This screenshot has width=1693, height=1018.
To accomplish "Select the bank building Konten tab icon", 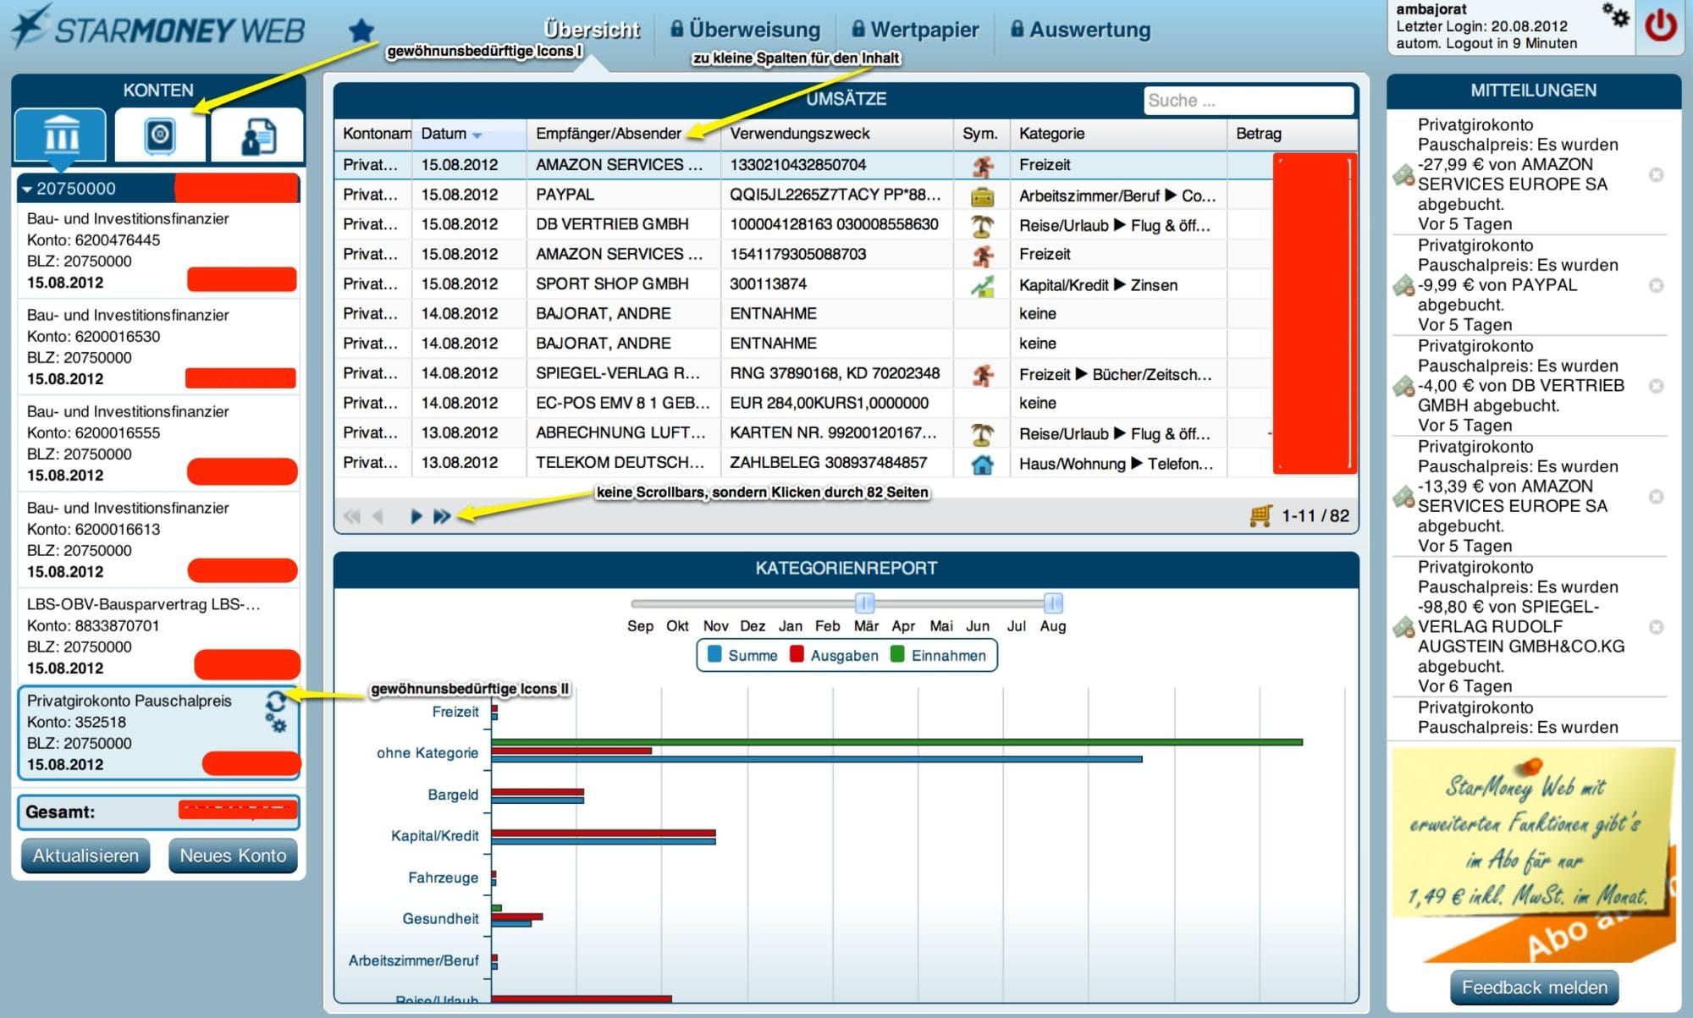I will click(x=61, y=135).
